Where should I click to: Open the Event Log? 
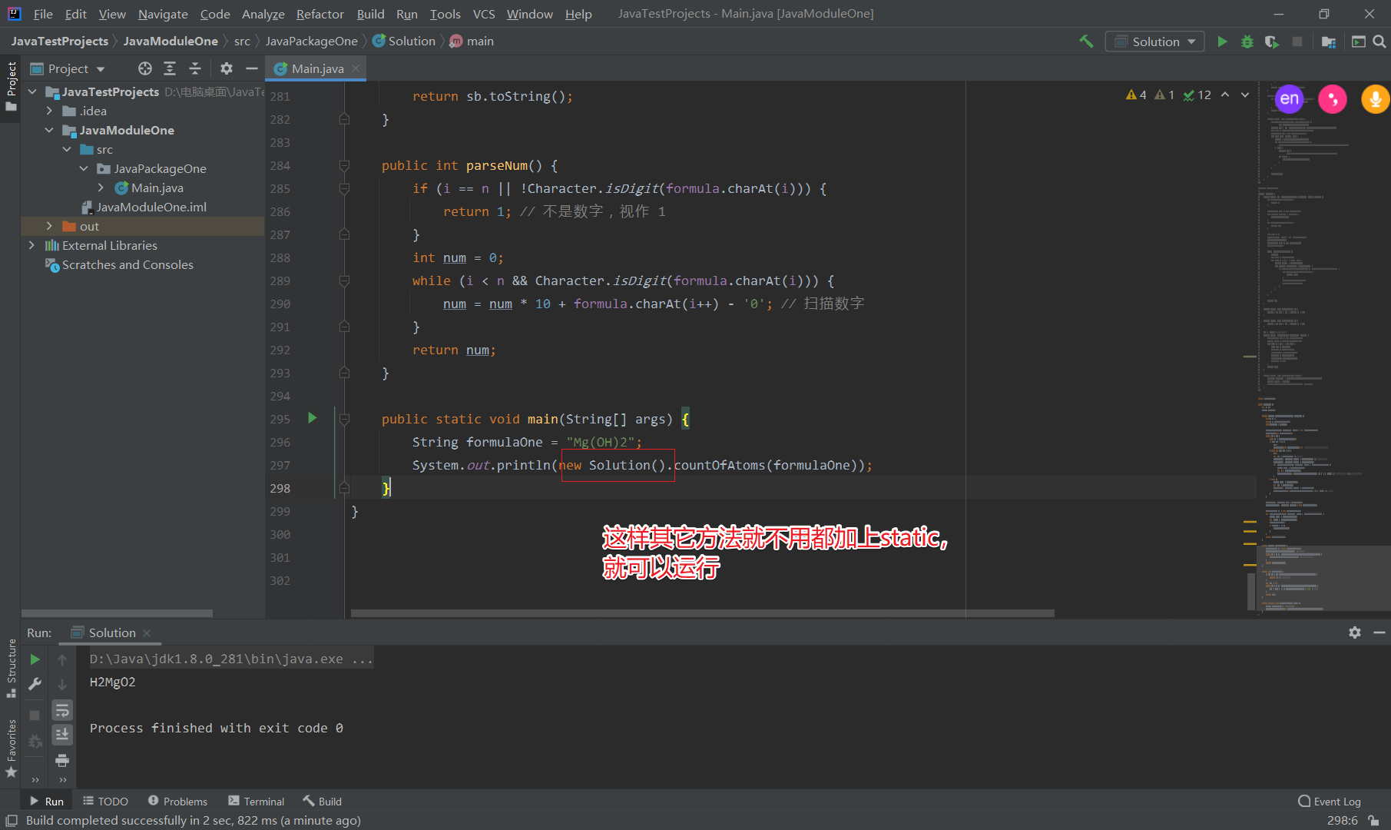[x=1330, y=801]
